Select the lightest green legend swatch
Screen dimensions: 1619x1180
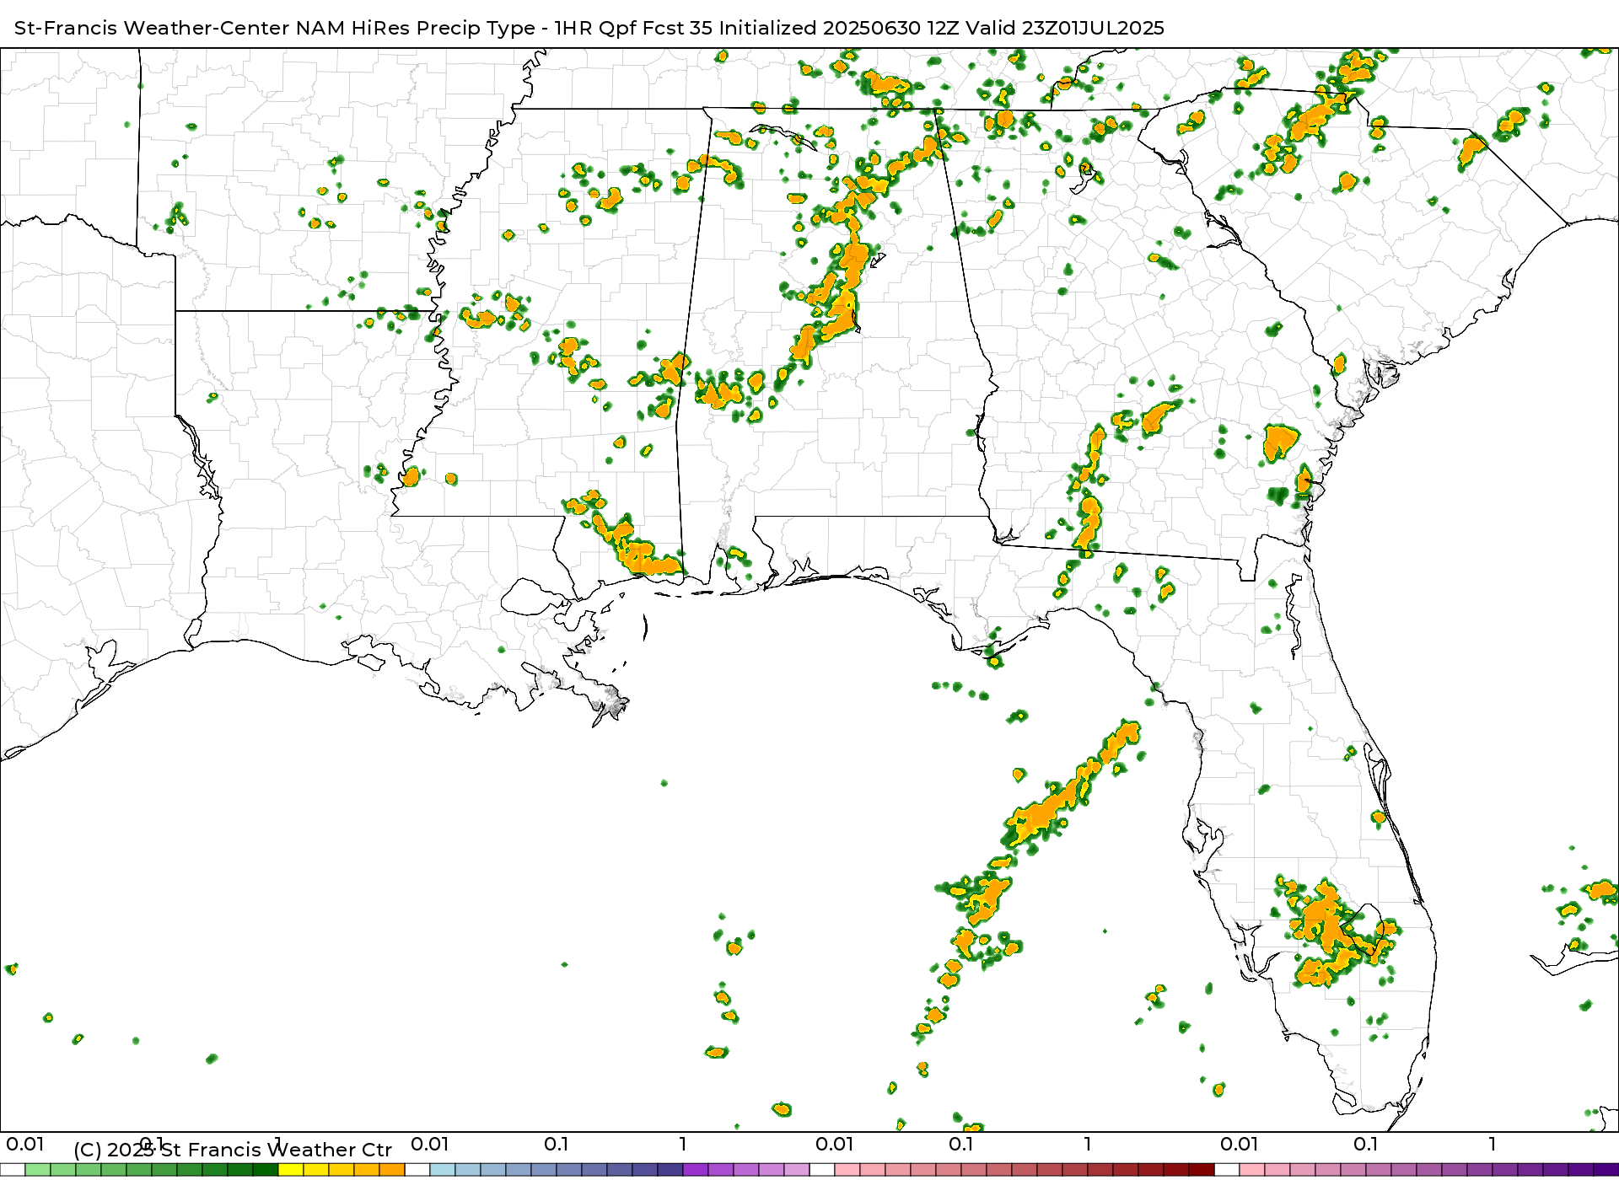coord(38,1170)
